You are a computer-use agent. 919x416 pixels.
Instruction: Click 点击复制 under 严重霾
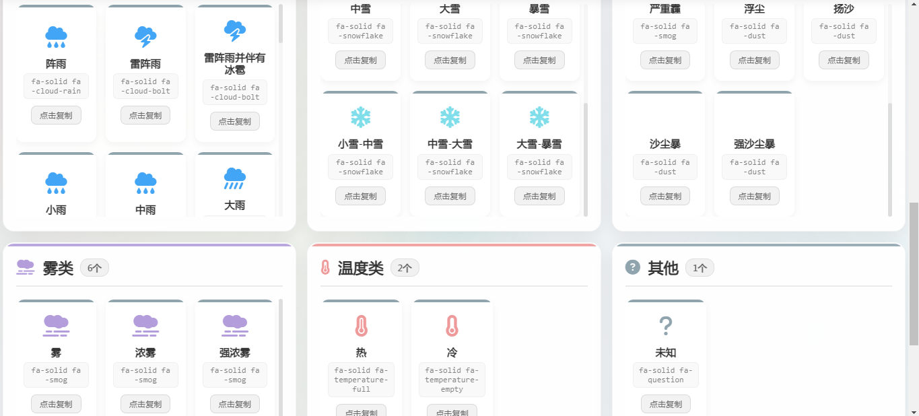(665, 60)
